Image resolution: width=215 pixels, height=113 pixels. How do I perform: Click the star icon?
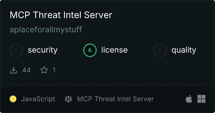(x=44, y=70)
